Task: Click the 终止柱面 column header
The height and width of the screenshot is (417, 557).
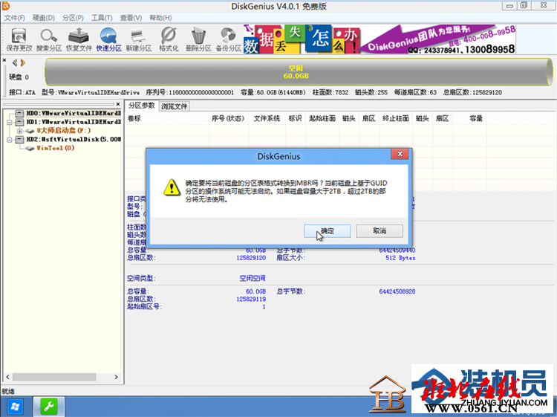Action: point(396,118)
